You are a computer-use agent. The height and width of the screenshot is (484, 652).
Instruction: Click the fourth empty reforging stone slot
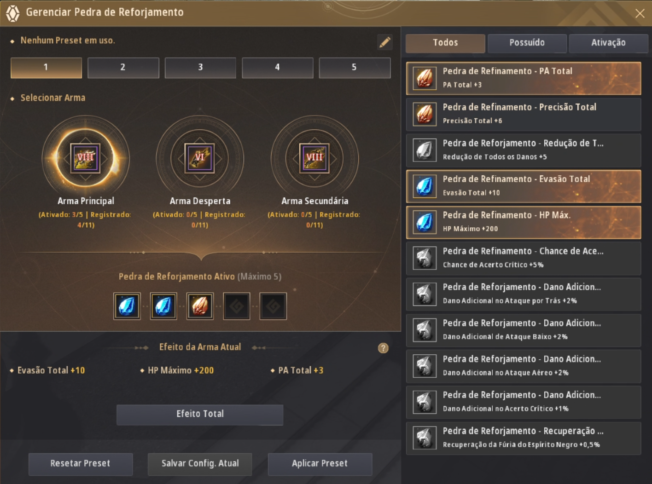[237, 306]
